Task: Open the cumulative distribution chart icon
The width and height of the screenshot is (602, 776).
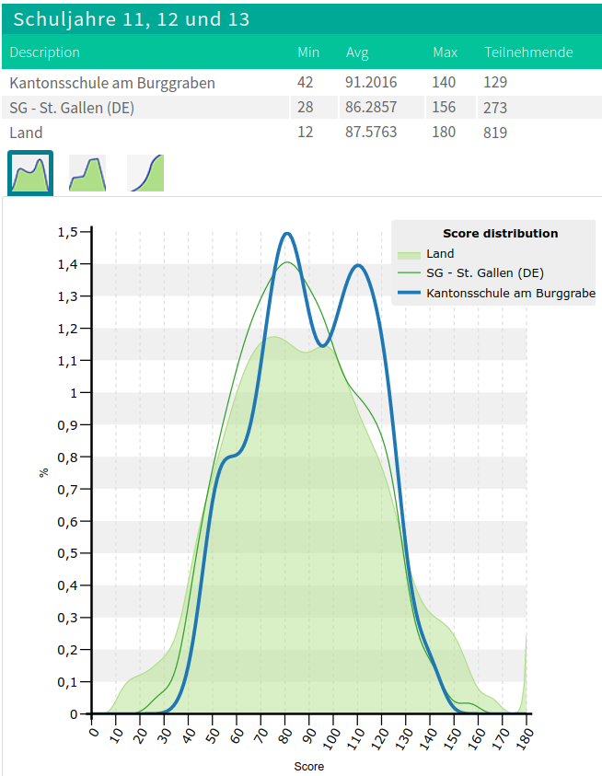Action: click(145, 173)
